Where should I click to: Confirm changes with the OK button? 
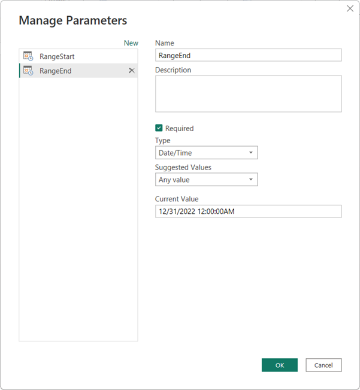[280, 365]
